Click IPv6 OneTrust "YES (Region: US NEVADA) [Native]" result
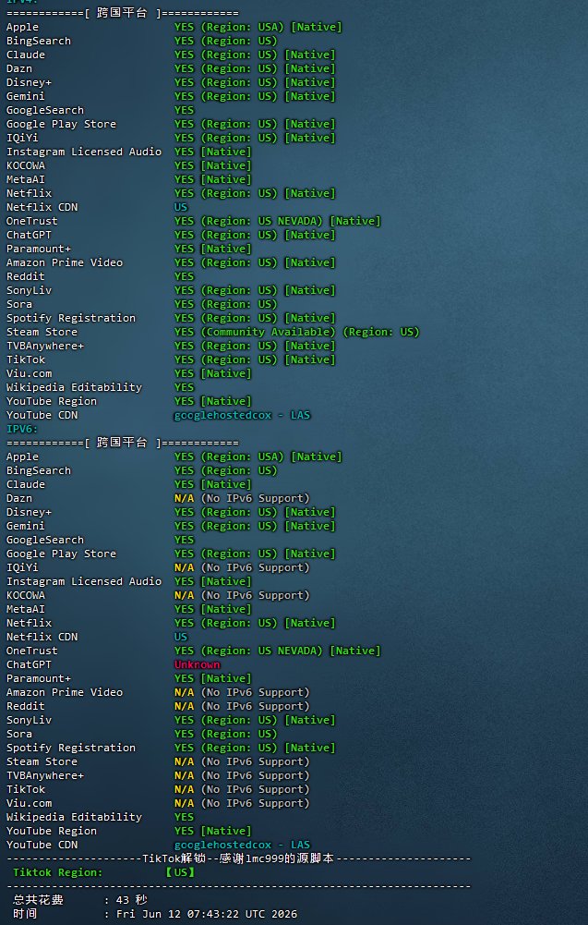588x925 pixels. (x=278, y=651)
